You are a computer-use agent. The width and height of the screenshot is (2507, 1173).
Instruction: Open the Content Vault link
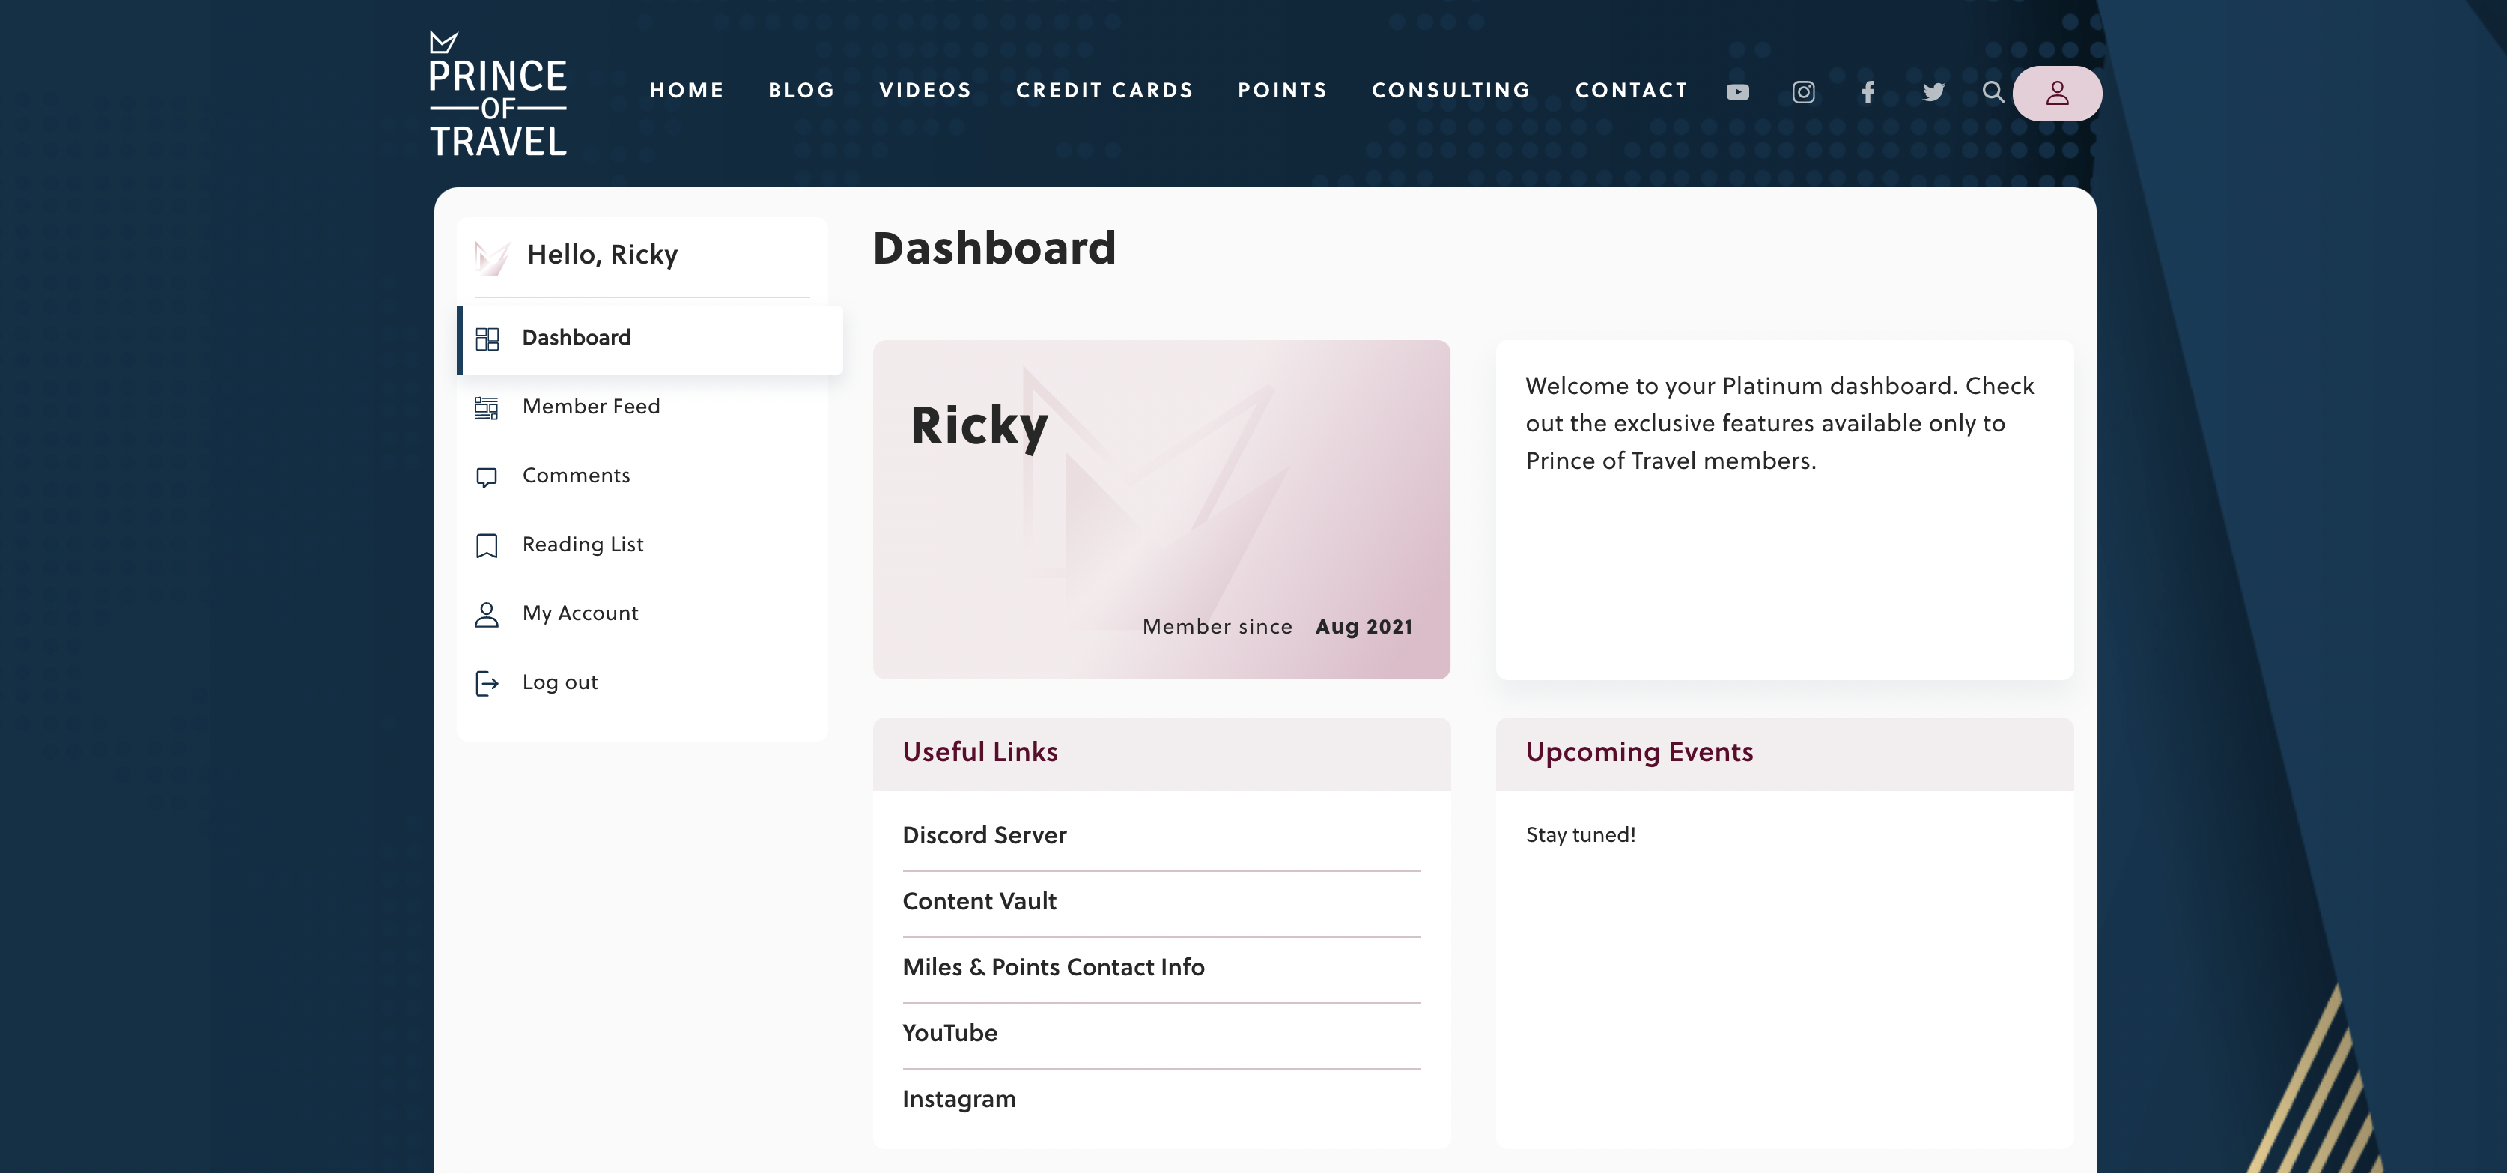(x=979, y=901)
